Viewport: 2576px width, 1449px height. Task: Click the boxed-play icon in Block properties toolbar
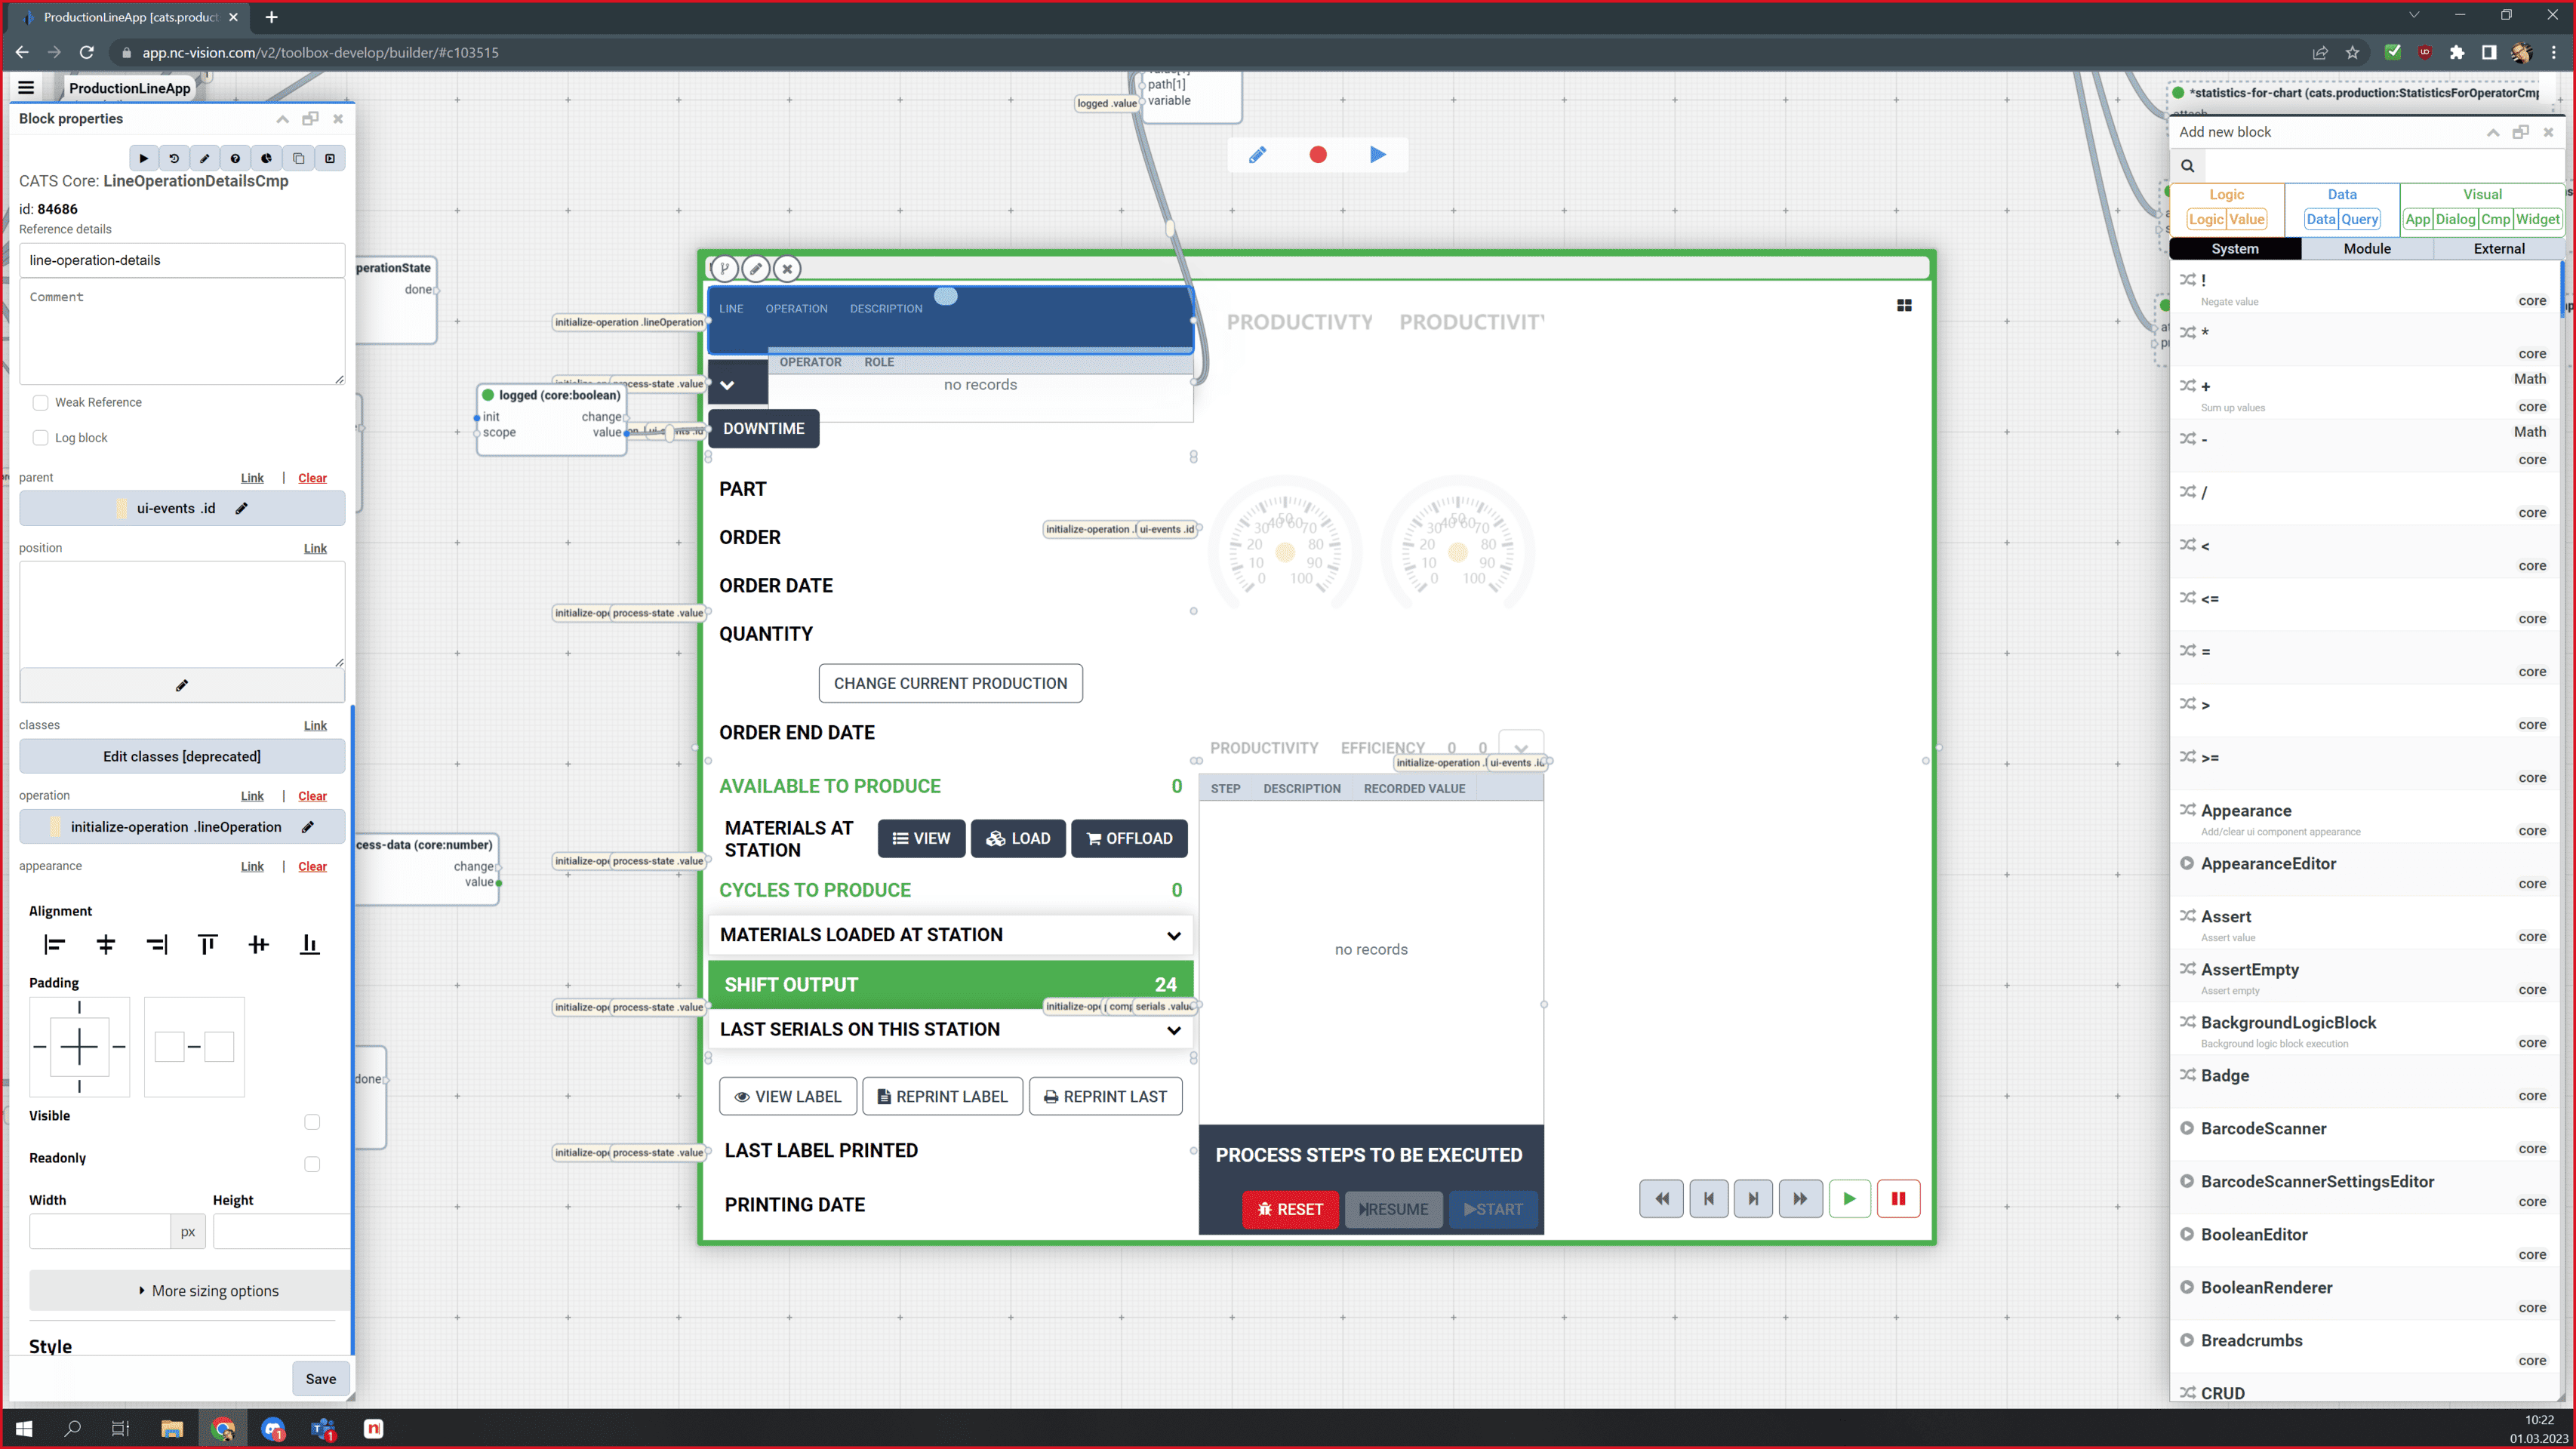coord(330,158)
